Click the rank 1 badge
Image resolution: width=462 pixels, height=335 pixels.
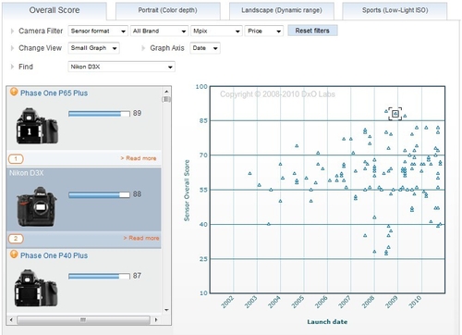point(16,159)
